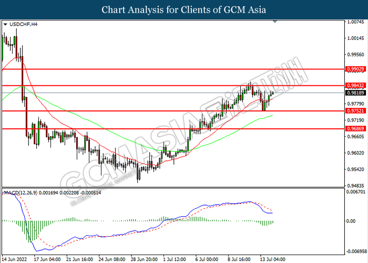Click the 24 Jun 08:00 time label
The width and height of the screenshot is (368, 263).
pyautogui.click(x=111, y=259)
